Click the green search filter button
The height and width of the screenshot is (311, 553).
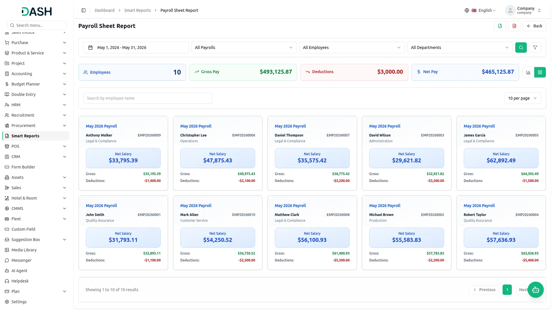coord(521,48)
